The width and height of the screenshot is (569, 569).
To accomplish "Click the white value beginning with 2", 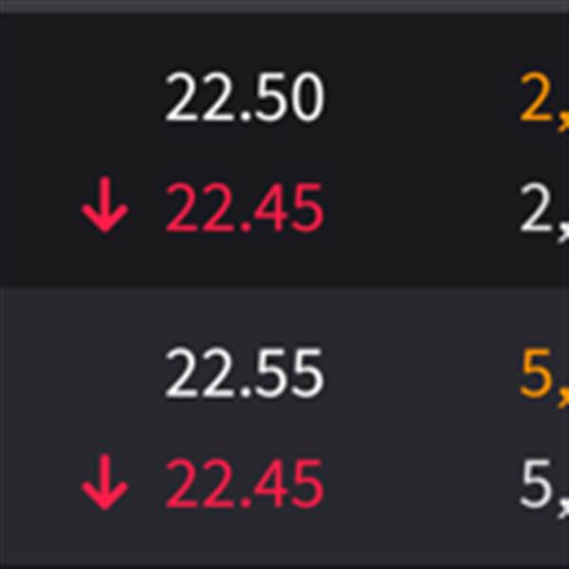I will 544,211.
